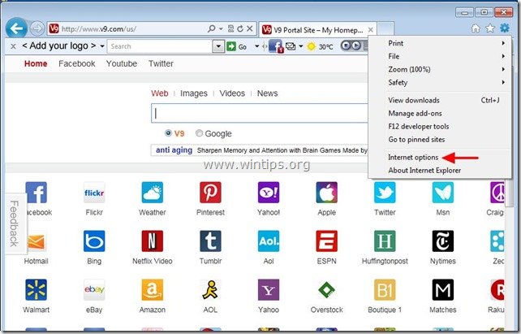Open the Bing shortcut icon
Image resolution: width=521 pixels, height=334 pixels.
(94, 241)
